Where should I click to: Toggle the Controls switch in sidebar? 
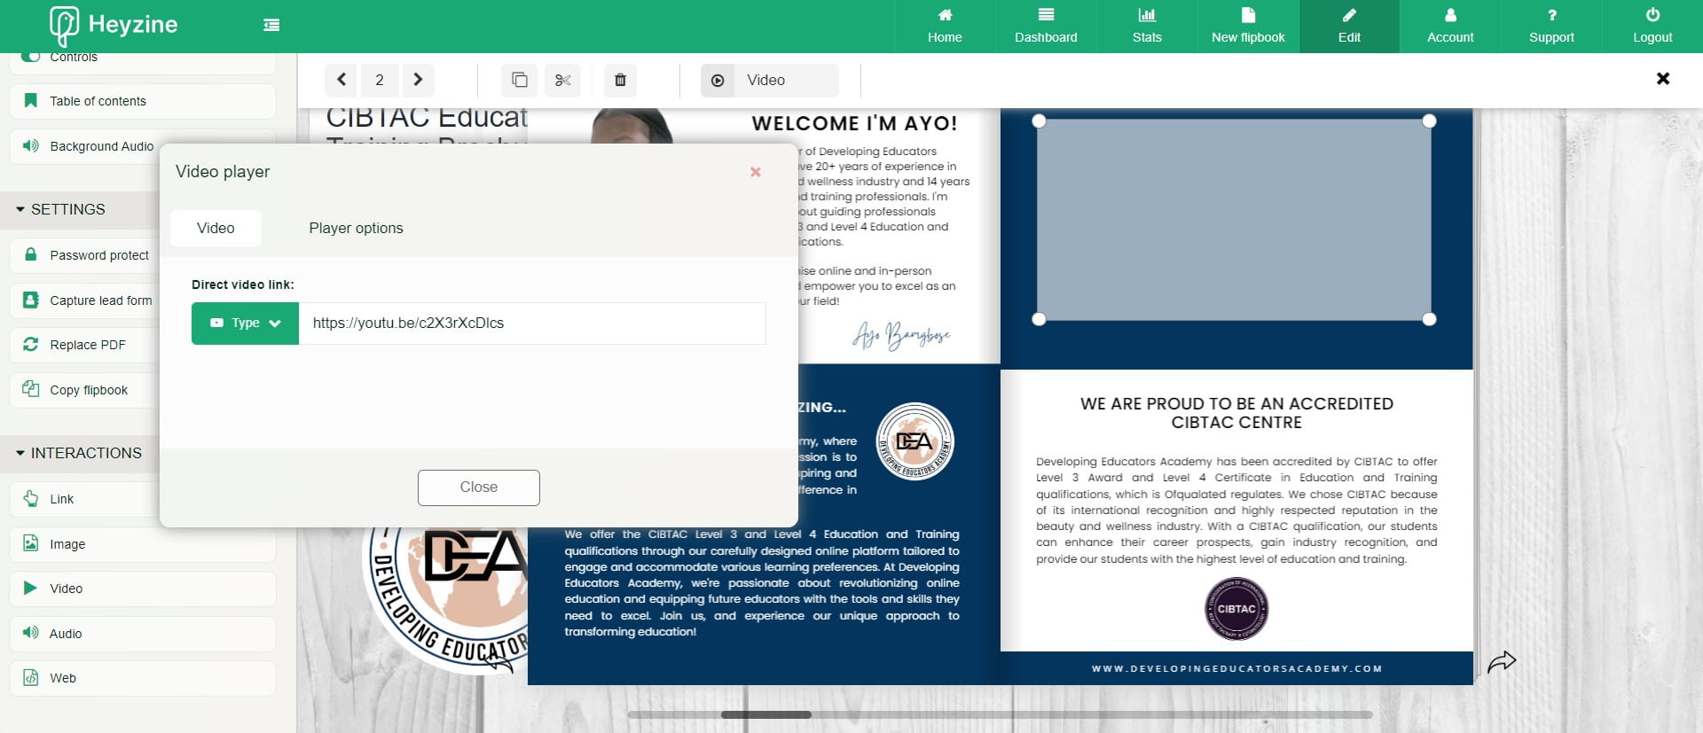coord(31,57)
